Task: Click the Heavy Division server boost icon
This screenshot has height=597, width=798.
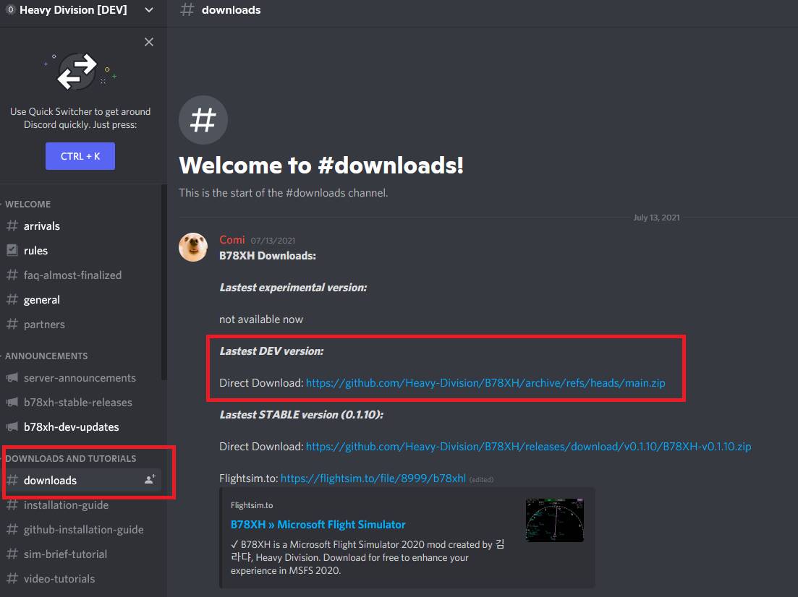Action: click(x=9, y=10)
